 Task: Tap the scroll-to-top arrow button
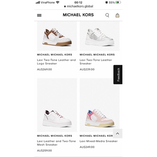click(x=117, y=134)
